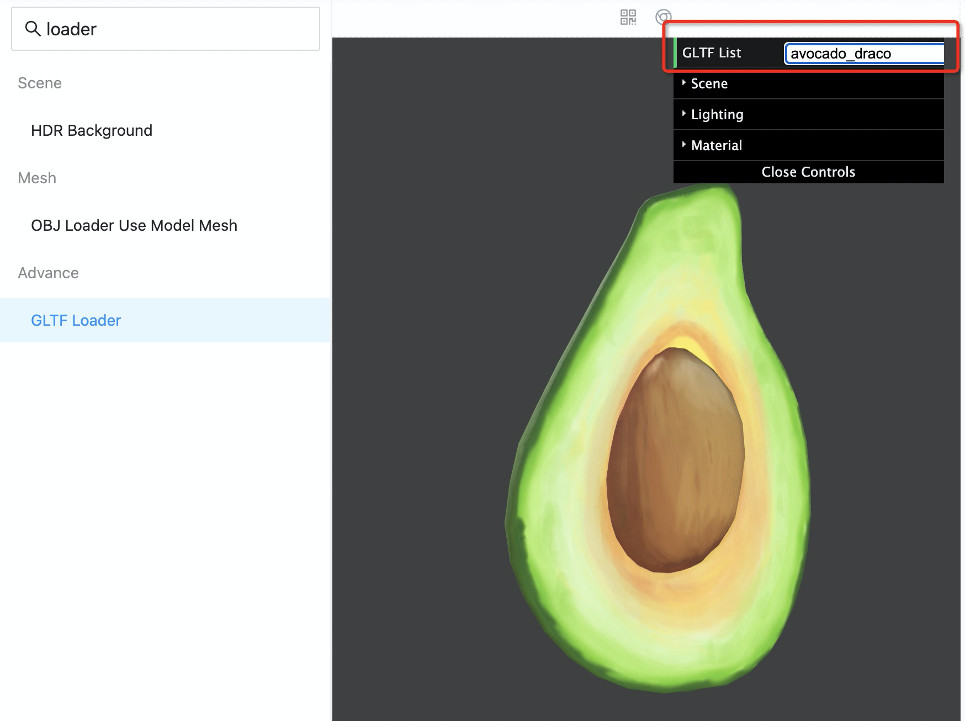Expand the Material folder

[x=808, y=146]
